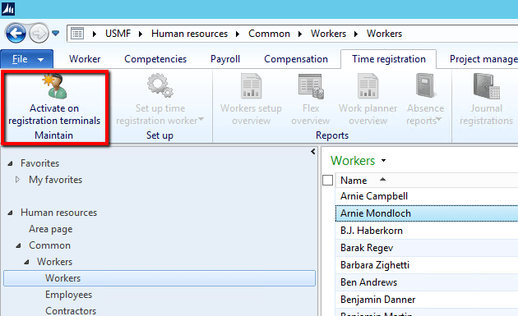Open the Journal registrations icon
This screenshot has height=316, width=518.
coord(486,85)
